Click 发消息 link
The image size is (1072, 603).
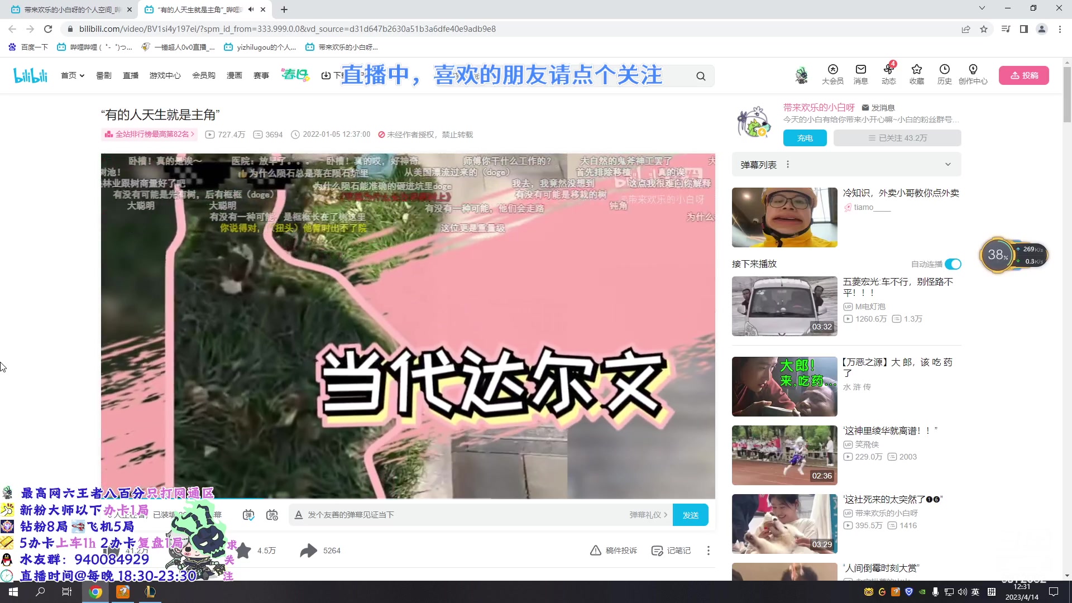coord(879,107)
